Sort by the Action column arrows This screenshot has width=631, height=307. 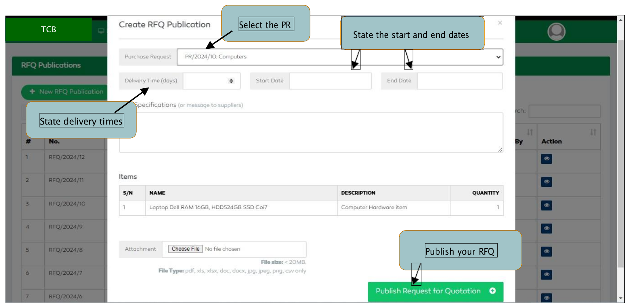point(593,132)
